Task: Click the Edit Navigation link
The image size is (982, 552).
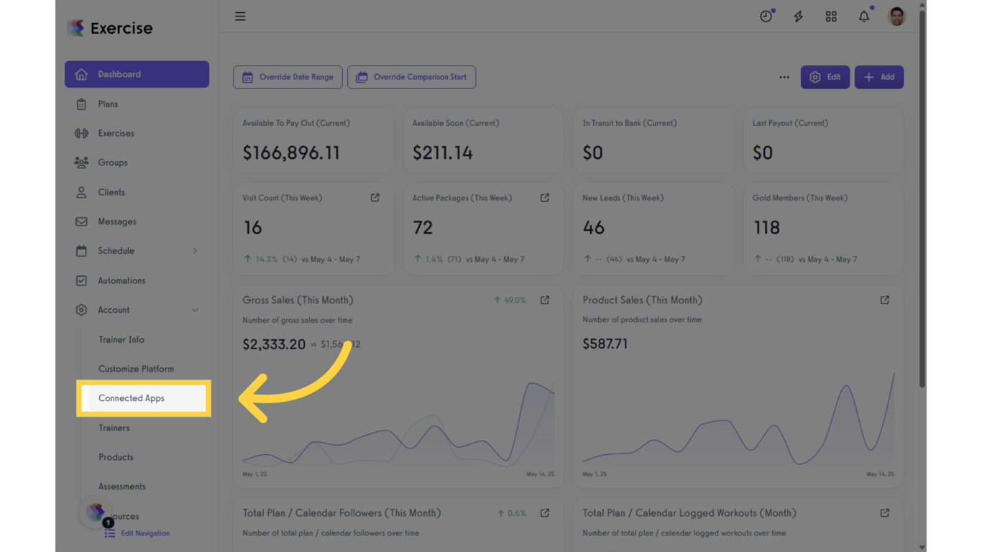Action: click(x=144, y=533)
